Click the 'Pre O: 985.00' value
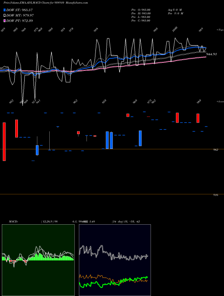This screenshot has height=296, width=224. tap(141, 10)
